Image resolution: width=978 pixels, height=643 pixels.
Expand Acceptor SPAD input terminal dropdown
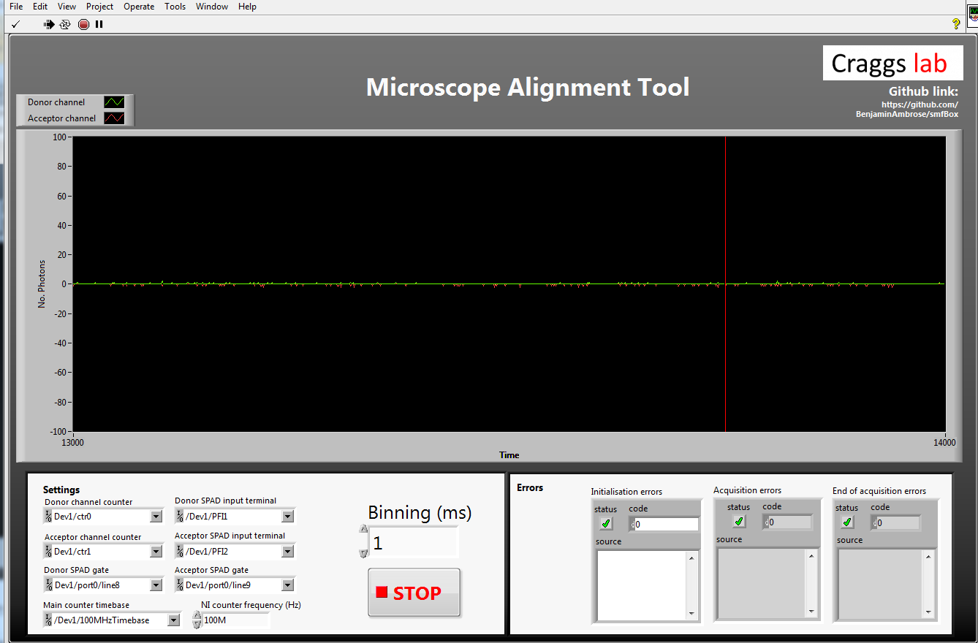288,552
